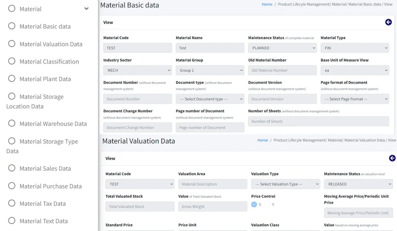397x231 pixels.
Task: Open the Material Type dropdown showing FIN
Action: (354, 48)
